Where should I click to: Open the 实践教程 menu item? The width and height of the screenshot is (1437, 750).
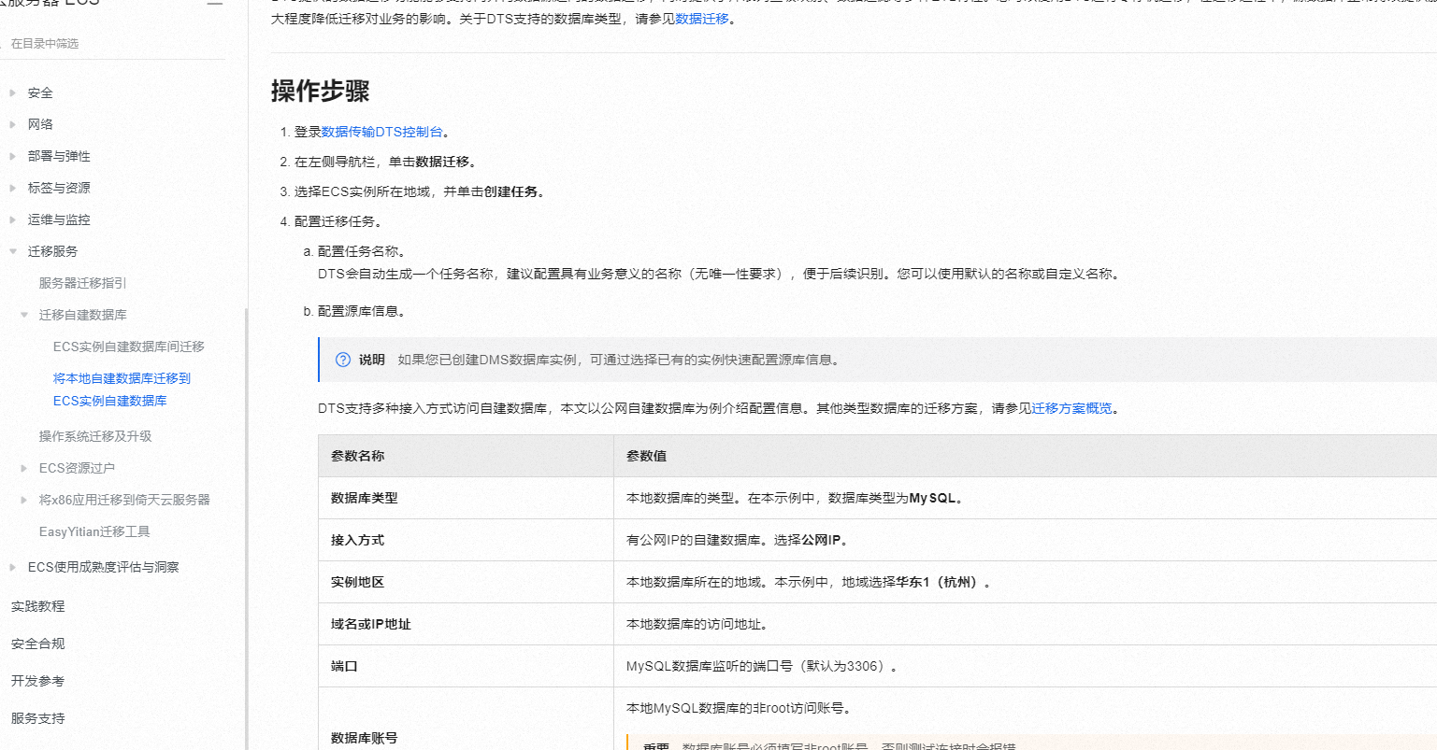click(x=38, y=606)
